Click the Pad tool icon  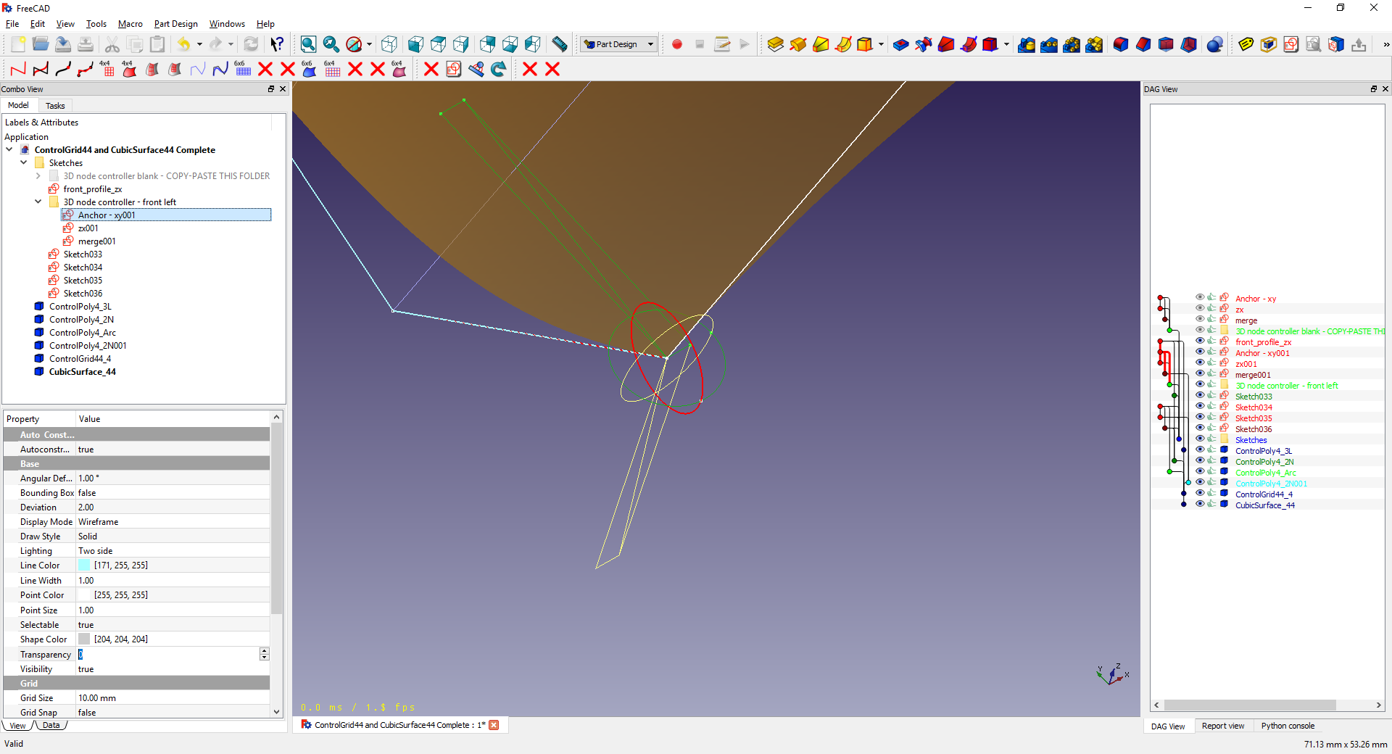776,44
